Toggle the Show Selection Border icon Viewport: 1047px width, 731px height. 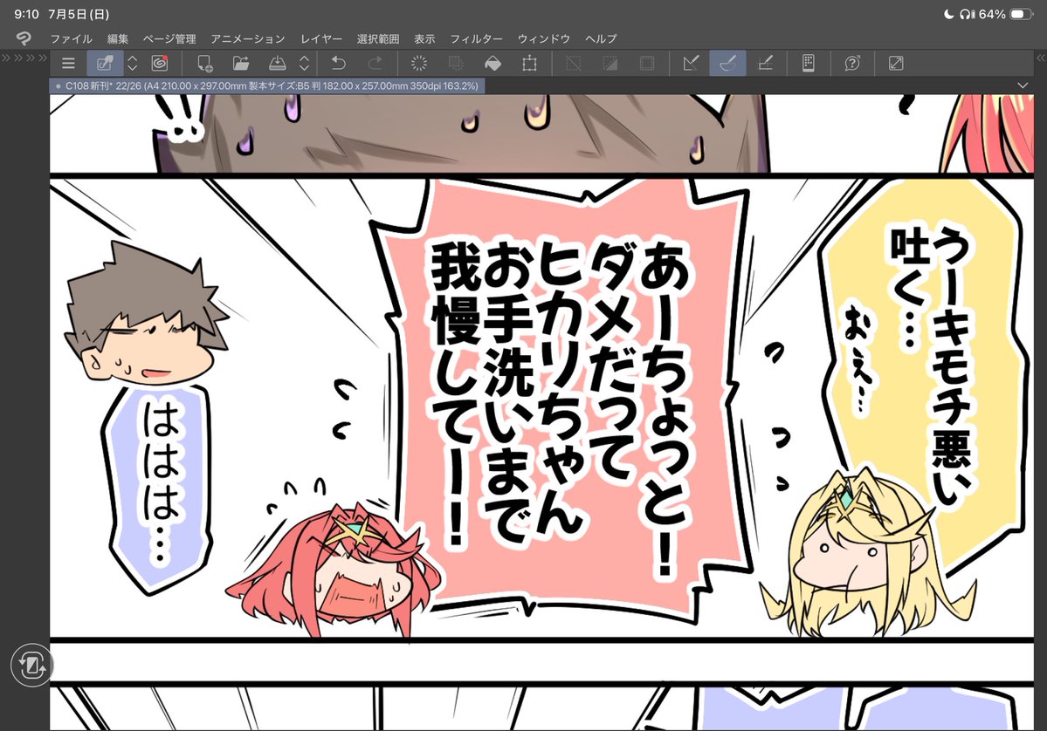point(647,64)
